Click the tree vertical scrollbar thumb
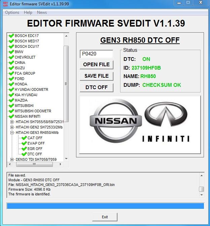 coord(66,84)
